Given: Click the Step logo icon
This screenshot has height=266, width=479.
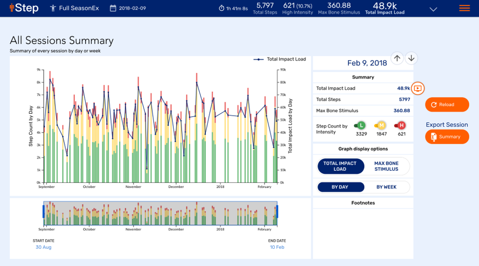Looking at the screenshot, I should click(x=12, y=8).
